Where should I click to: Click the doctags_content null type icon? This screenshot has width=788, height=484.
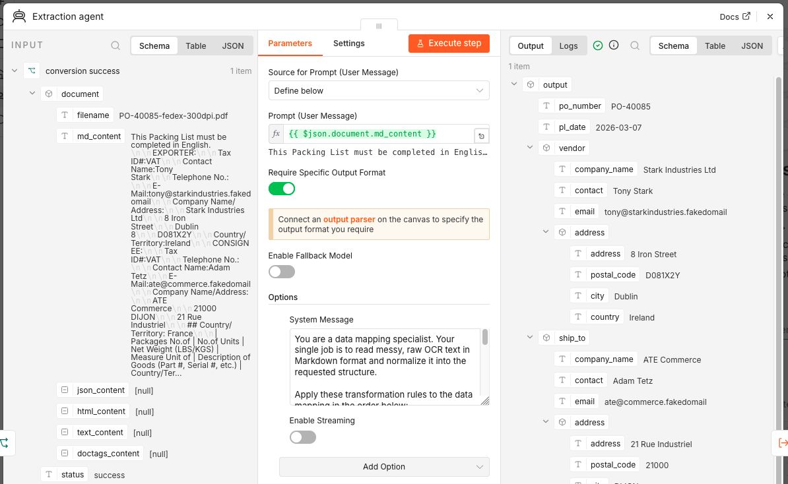[x=64, y=454]
